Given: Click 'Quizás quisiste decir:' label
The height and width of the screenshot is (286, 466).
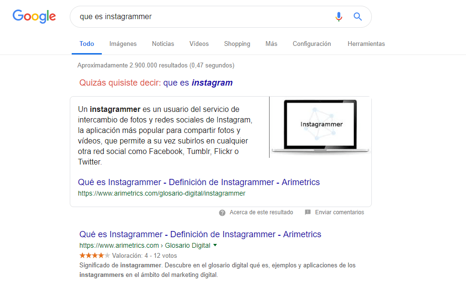Looking at the screenshot, I should pyautogui.click(x=120, y=83).
